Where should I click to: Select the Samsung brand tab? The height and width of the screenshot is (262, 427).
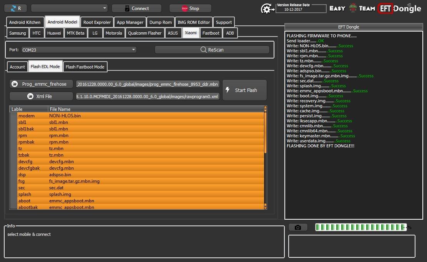17,33
